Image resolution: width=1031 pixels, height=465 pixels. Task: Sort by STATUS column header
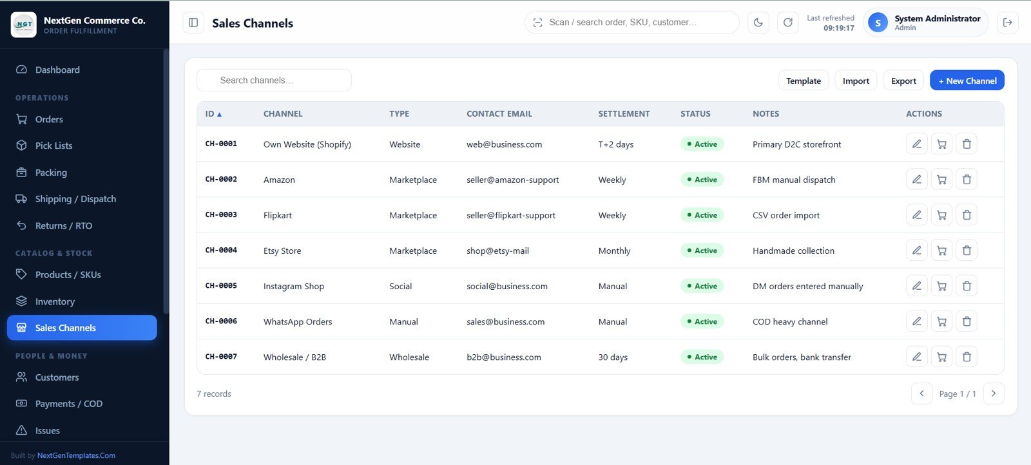(x=695, y=114)
